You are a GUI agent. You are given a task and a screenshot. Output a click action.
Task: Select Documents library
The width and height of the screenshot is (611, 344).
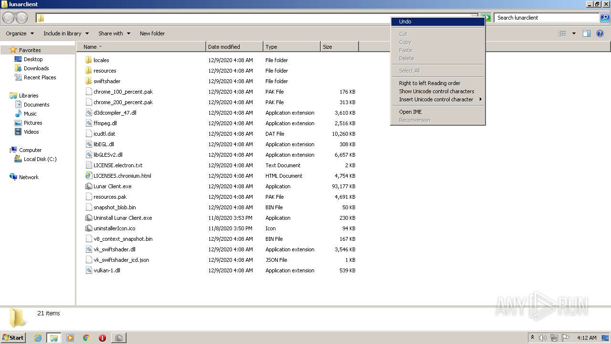point(36,105)
